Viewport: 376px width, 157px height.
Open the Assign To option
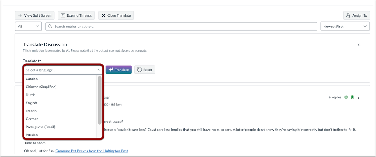coord(356,15)
